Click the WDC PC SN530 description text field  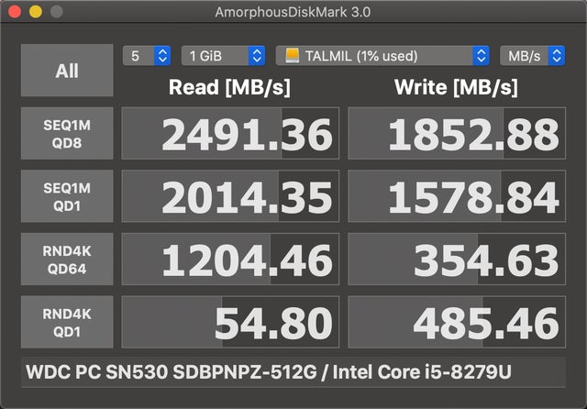[x=293, y=372]
